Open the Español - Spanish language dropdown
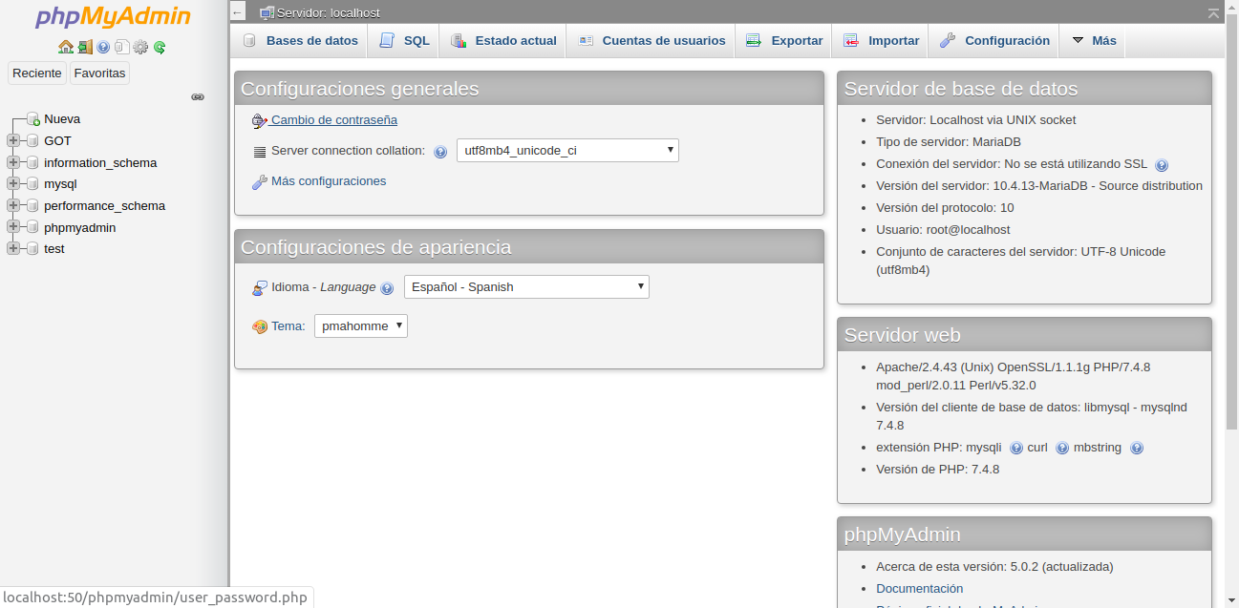 pos(526,286)
